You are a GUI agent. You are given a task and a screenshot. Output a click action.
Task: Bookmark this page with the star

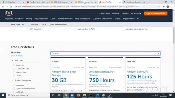click(x=159, y=7)
